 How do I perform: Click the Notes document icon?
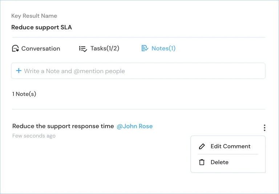pos(145,48)
